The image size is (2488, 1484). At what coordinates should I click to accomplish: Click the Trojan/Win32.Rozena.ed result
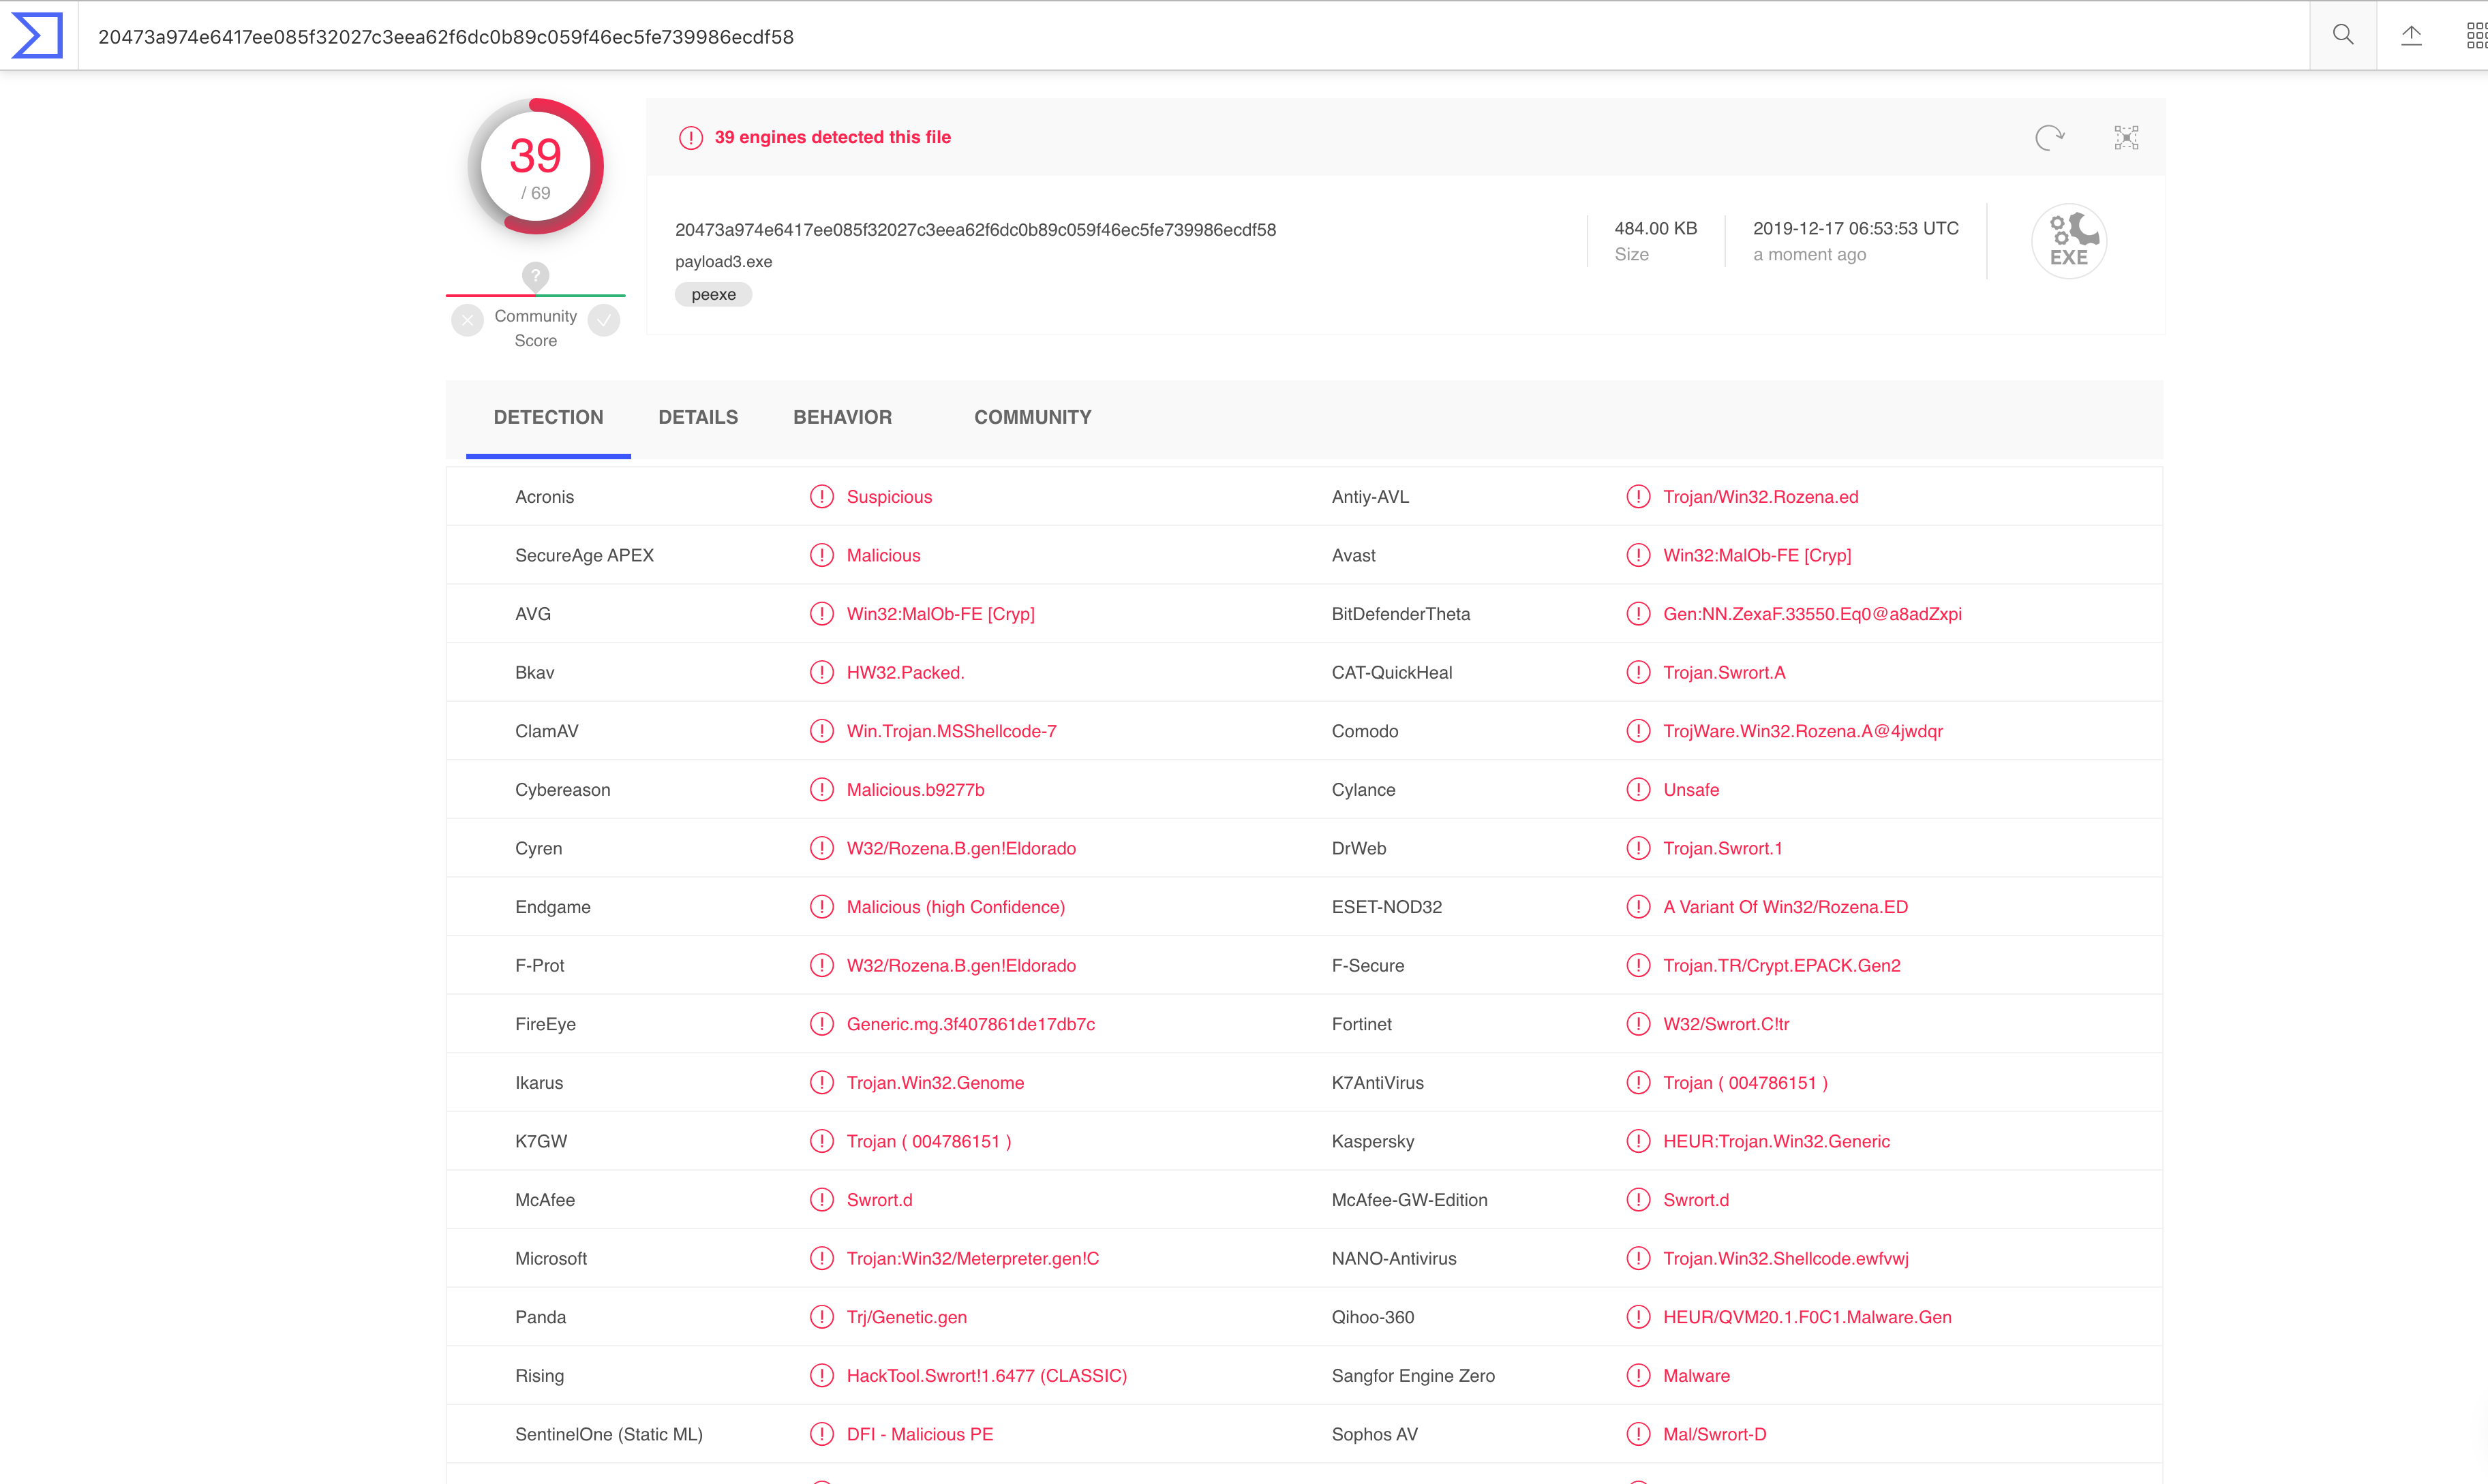(1761, 497)
